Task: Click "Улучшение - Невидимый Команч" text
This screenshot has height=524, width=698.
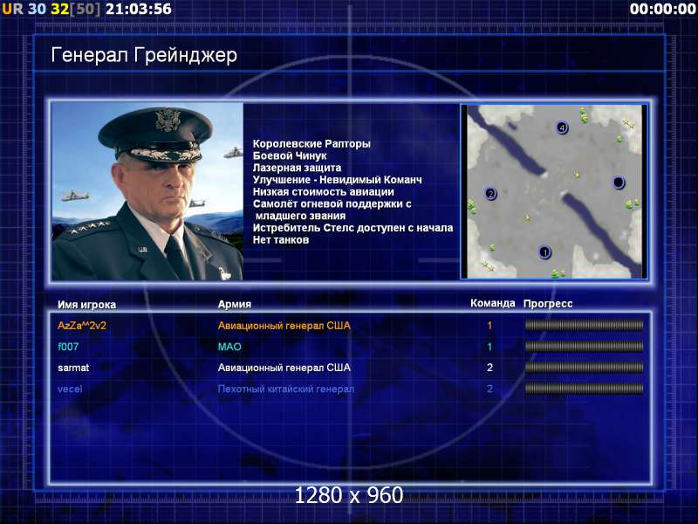Action: pyautogui.click(x=338, y=180)
